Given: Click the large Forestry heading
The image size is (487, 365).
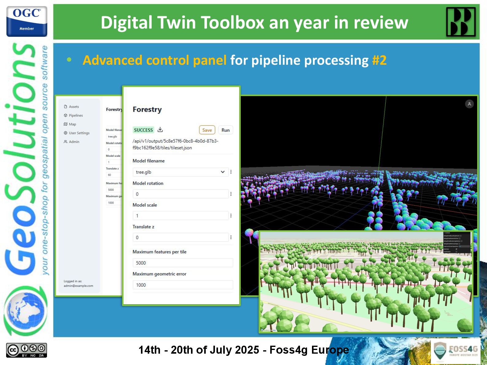Looking at the screenshot, I should (147, 110).
